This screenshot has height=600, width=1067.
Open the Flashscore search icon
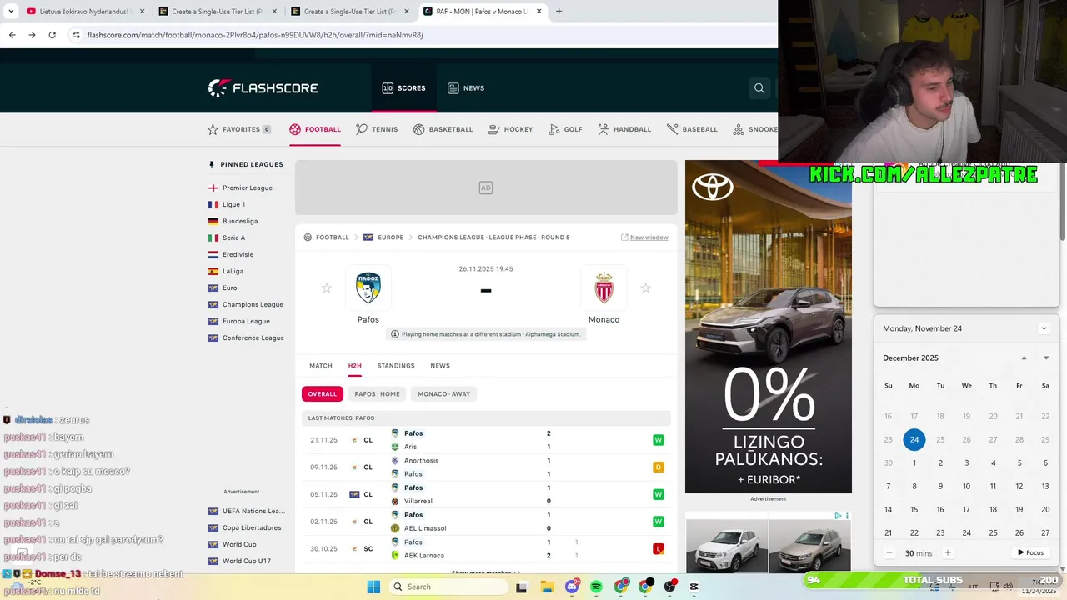click(x=759, y=88)
